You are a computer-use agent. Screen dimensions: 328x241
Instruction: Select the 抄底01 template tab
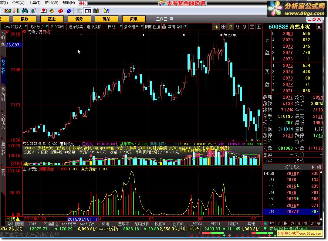coord(160,224)
